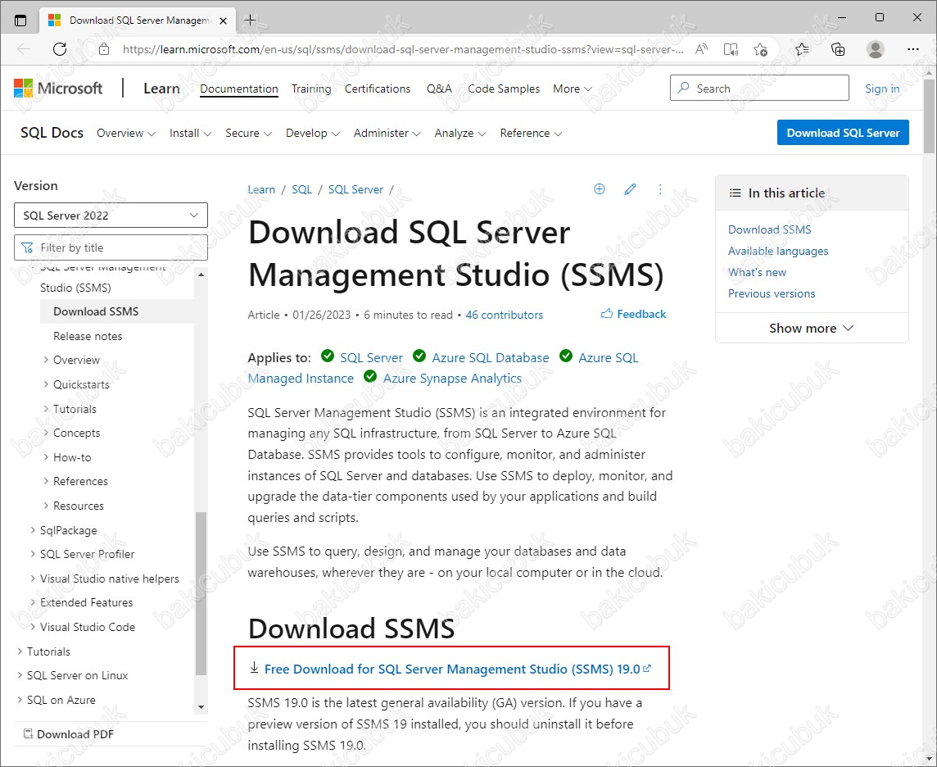Open the Immersive reader icon
This screenshot has width=937, height=767.
coord(731,49)
